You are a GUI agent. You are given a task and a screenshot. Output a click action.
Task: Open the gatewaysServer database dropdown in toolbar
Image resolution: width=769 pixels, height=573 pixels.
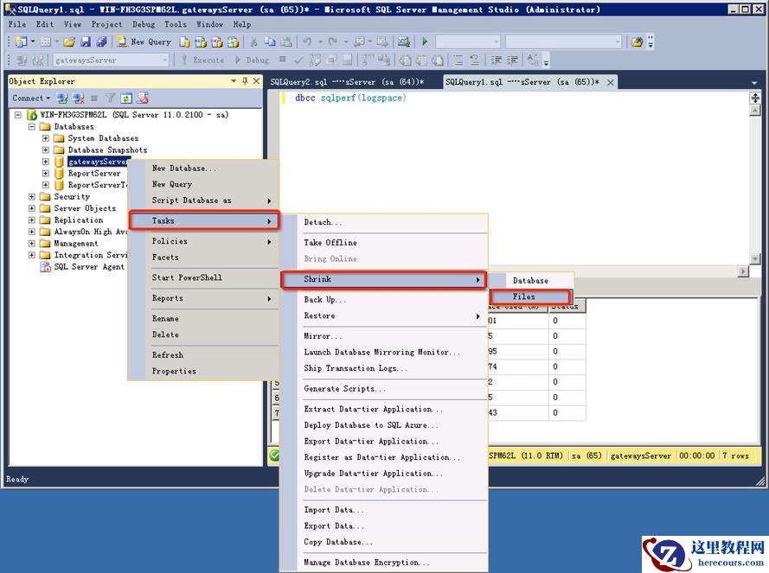164,60
